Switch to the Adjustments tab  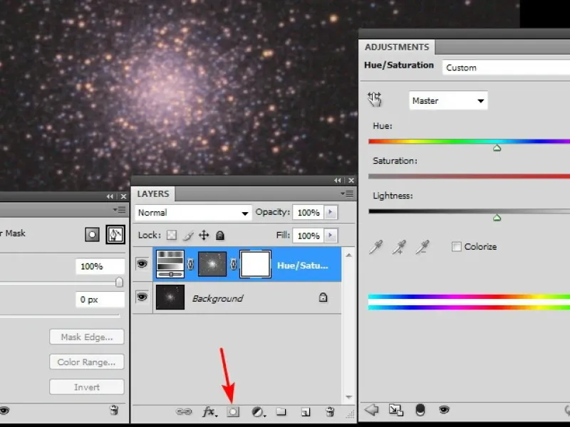pos(397,47)
